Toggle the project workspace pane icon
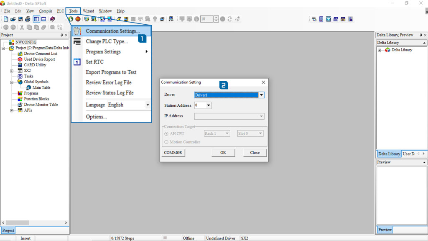 point(36,19)
